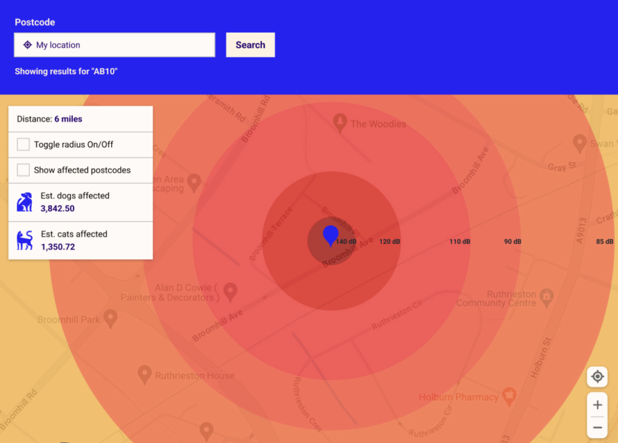Click the cat icon beside Est. cats affected
This screenshot has width=618, height=443.
25,240
